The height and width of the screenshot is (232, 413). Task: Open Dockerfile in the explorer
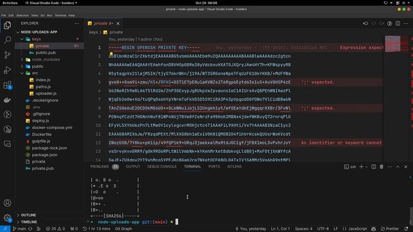pyautogui.click(x=41, y=135)
